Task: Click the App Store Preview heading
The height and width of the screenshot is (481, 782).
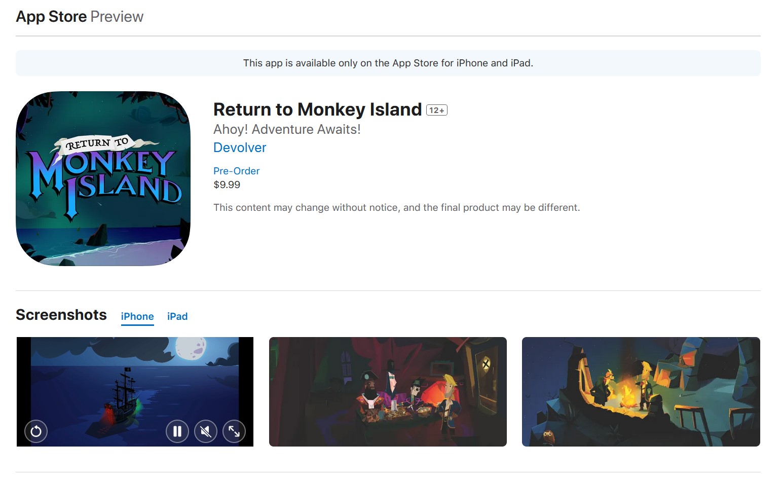Action: pyautogui.click(x=80, y=17)
